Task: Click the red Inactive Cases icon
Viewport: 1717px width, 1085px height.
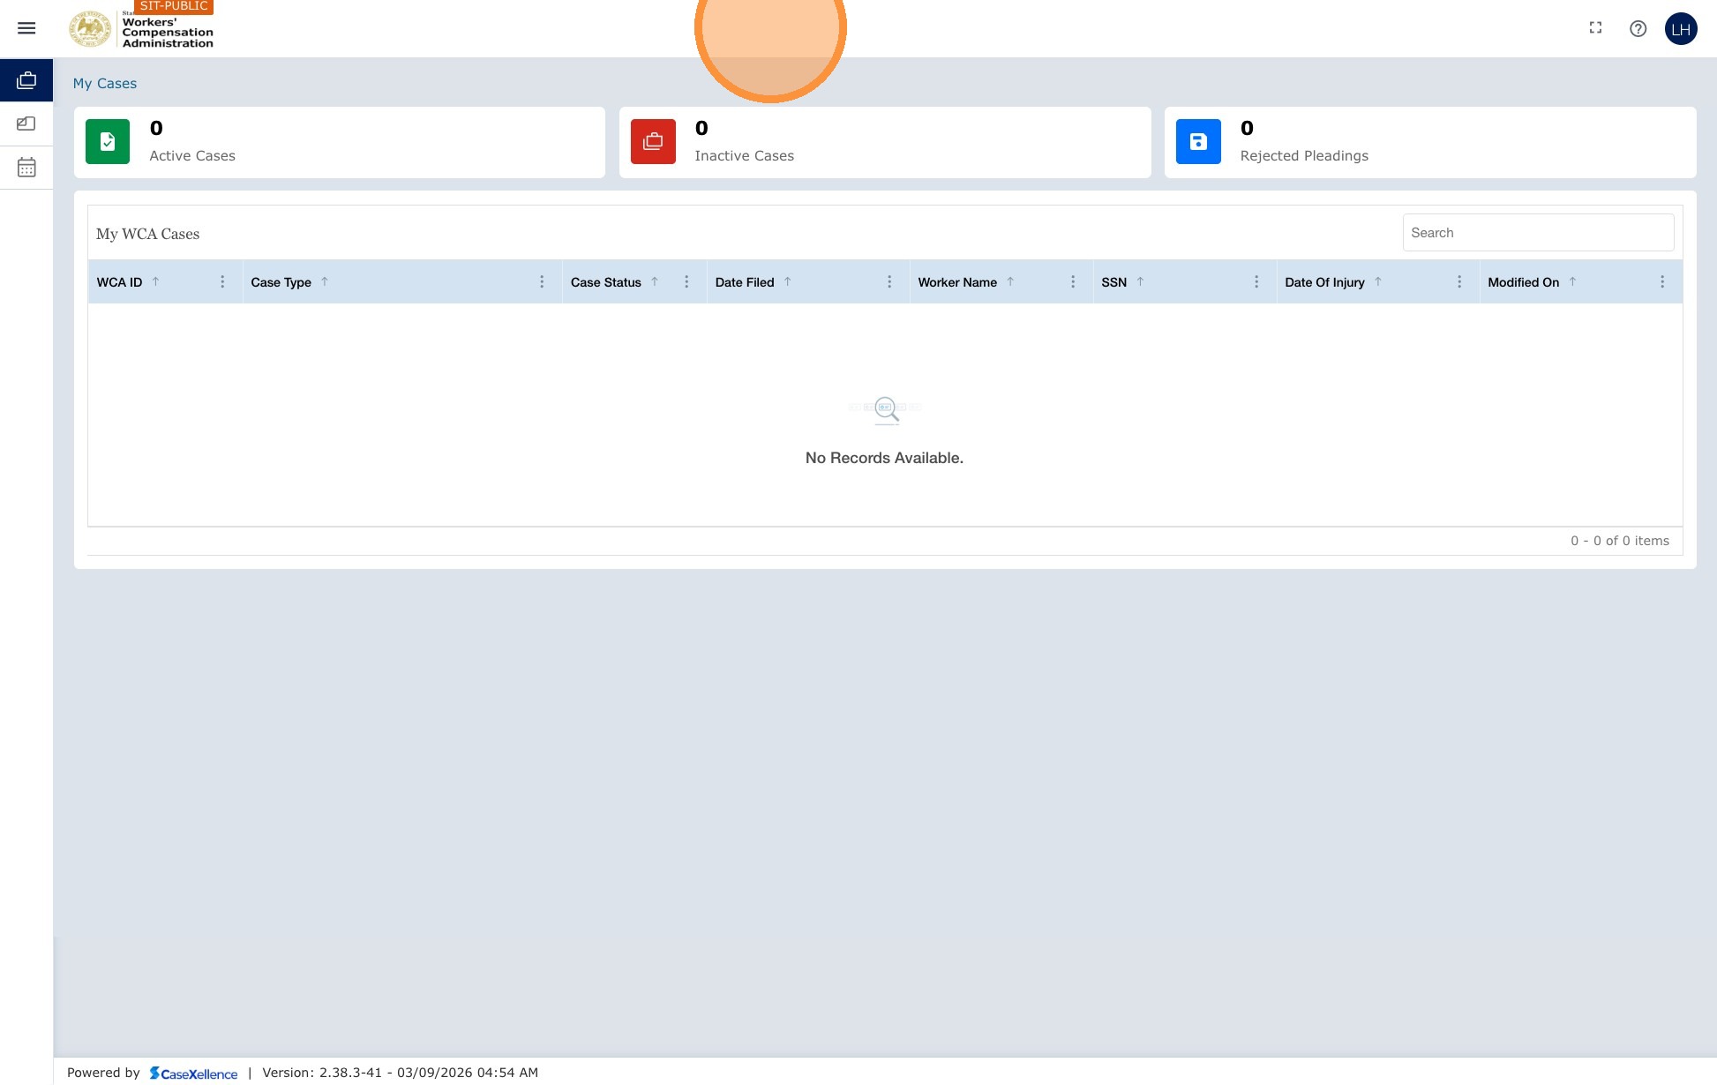Action: point(653,141)
